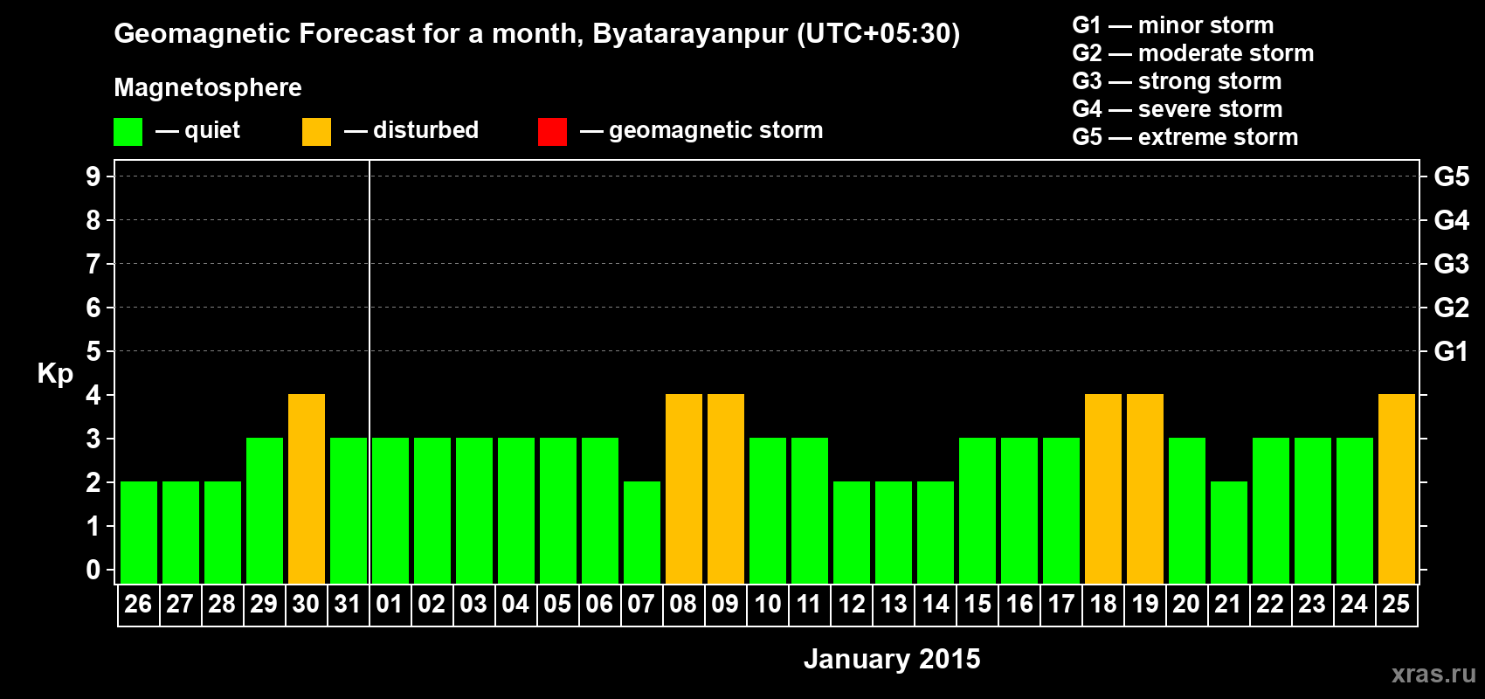Click the G5 label on the right axis
This screenshot has width=1485, height=699.
pos(1452,176)
